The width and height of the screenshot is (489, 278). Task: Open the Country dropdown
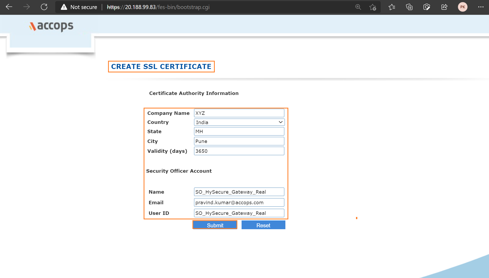point(239,122)
